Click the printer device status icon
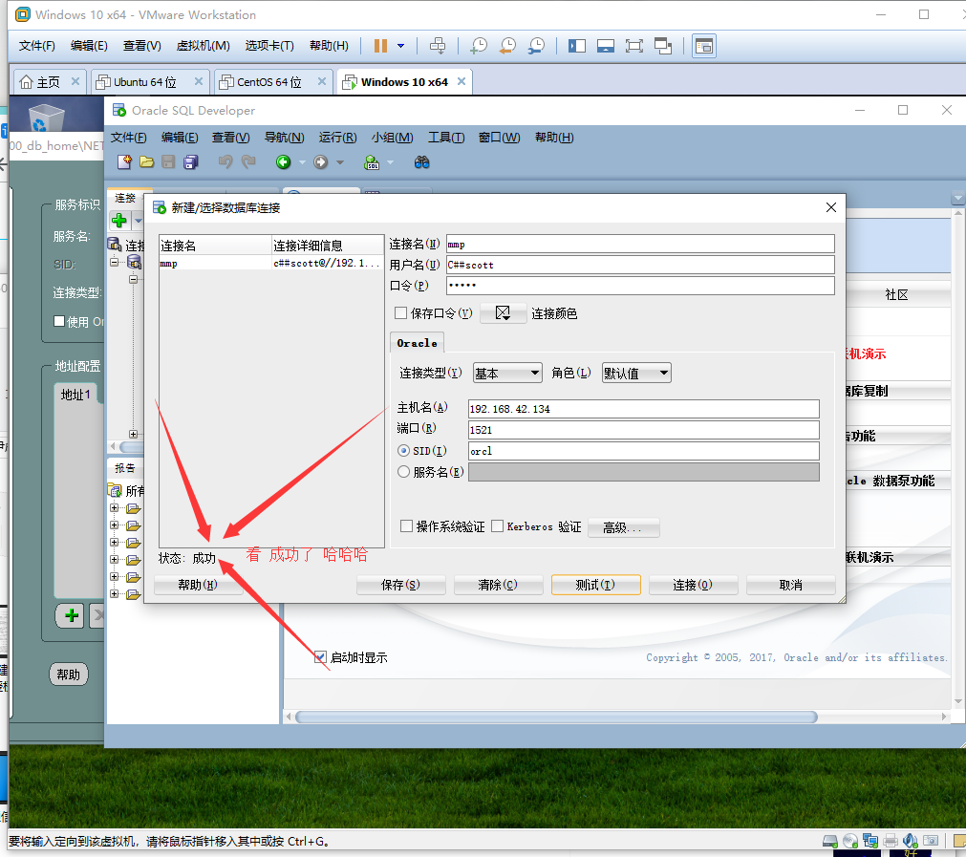Screen dimensions: 966x857 coord(891,841)
